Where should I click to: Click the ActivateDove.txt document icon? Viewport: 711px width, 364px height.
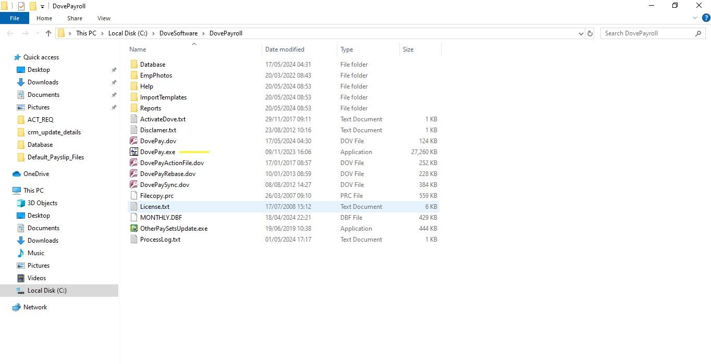pos(134,119)
